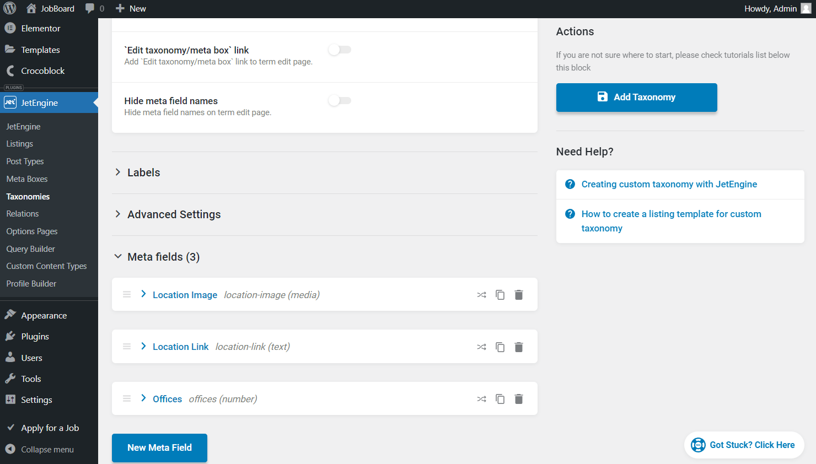
Task: Open Profile Builder submenu item
Action: coord(31,284)
